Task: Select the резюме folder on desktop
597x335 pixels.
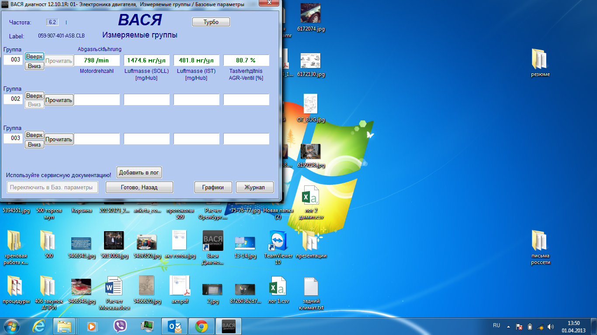Action: (x=540, y=59)
